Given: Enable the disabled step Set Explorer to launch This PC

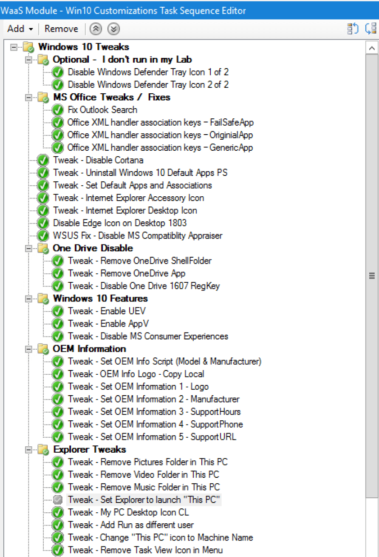Looking at the screenshot, I should point(58,500).
